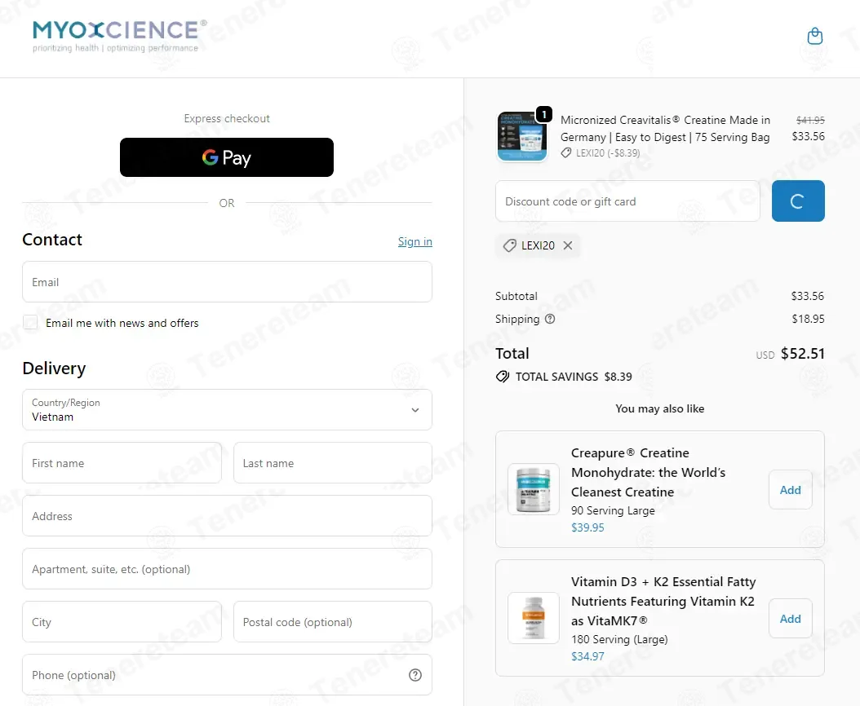Click the Subtotal $33.56 value

807,296
